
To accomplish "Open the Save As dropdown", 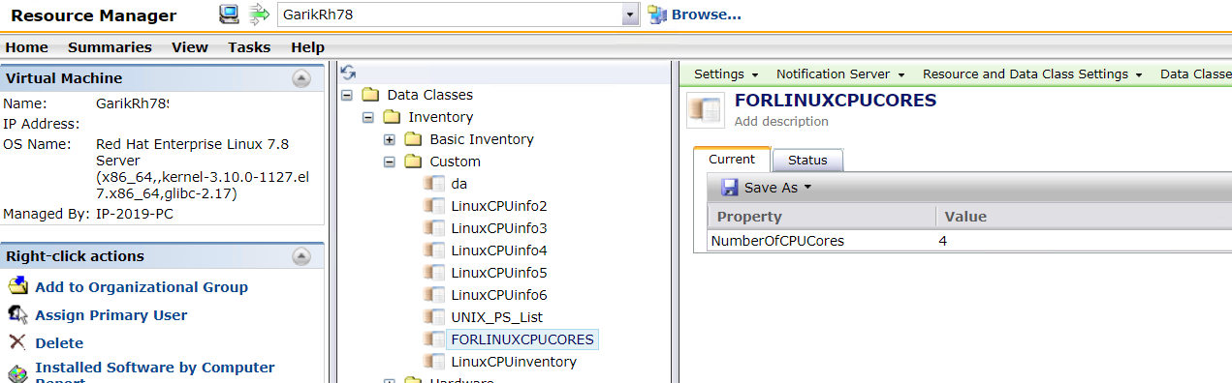I will 777,188.
